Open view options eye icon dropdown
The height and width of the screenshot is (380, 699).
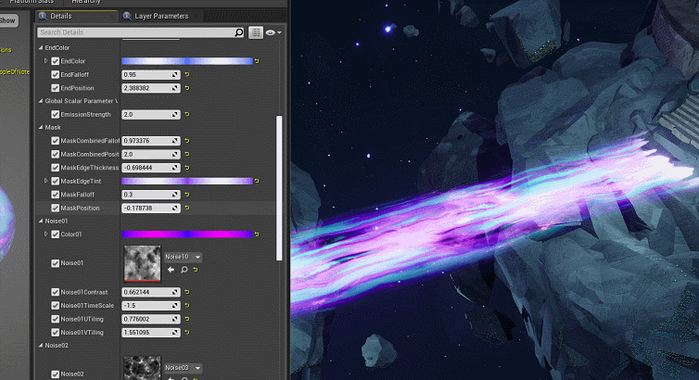pyautogui.click(x=273, y=32)
